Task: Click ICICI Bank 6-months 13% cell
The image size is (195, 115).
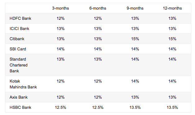Action: (x=98, y=28)
